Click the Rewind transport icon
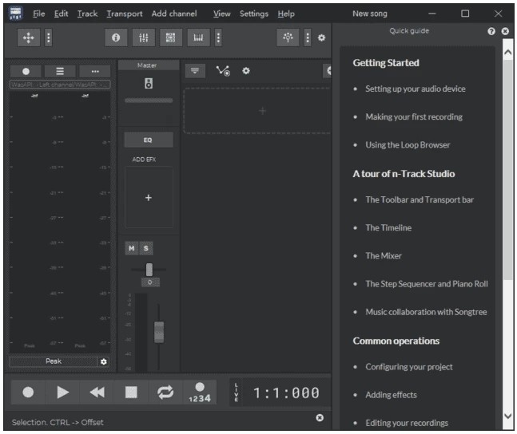The height and width of the screenshot is (434, 517). point(97,392)
